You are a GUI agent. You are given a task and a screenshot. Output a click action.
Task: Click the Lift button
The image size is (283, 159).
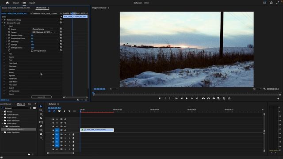(203, 98)
